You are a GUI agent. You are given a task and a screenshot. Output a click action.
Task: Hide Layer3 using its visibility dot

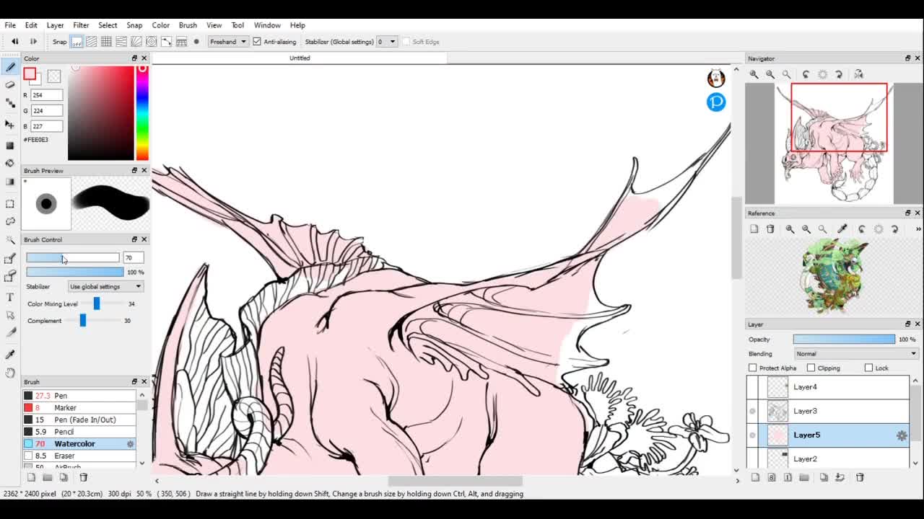(x=752, y=411)
